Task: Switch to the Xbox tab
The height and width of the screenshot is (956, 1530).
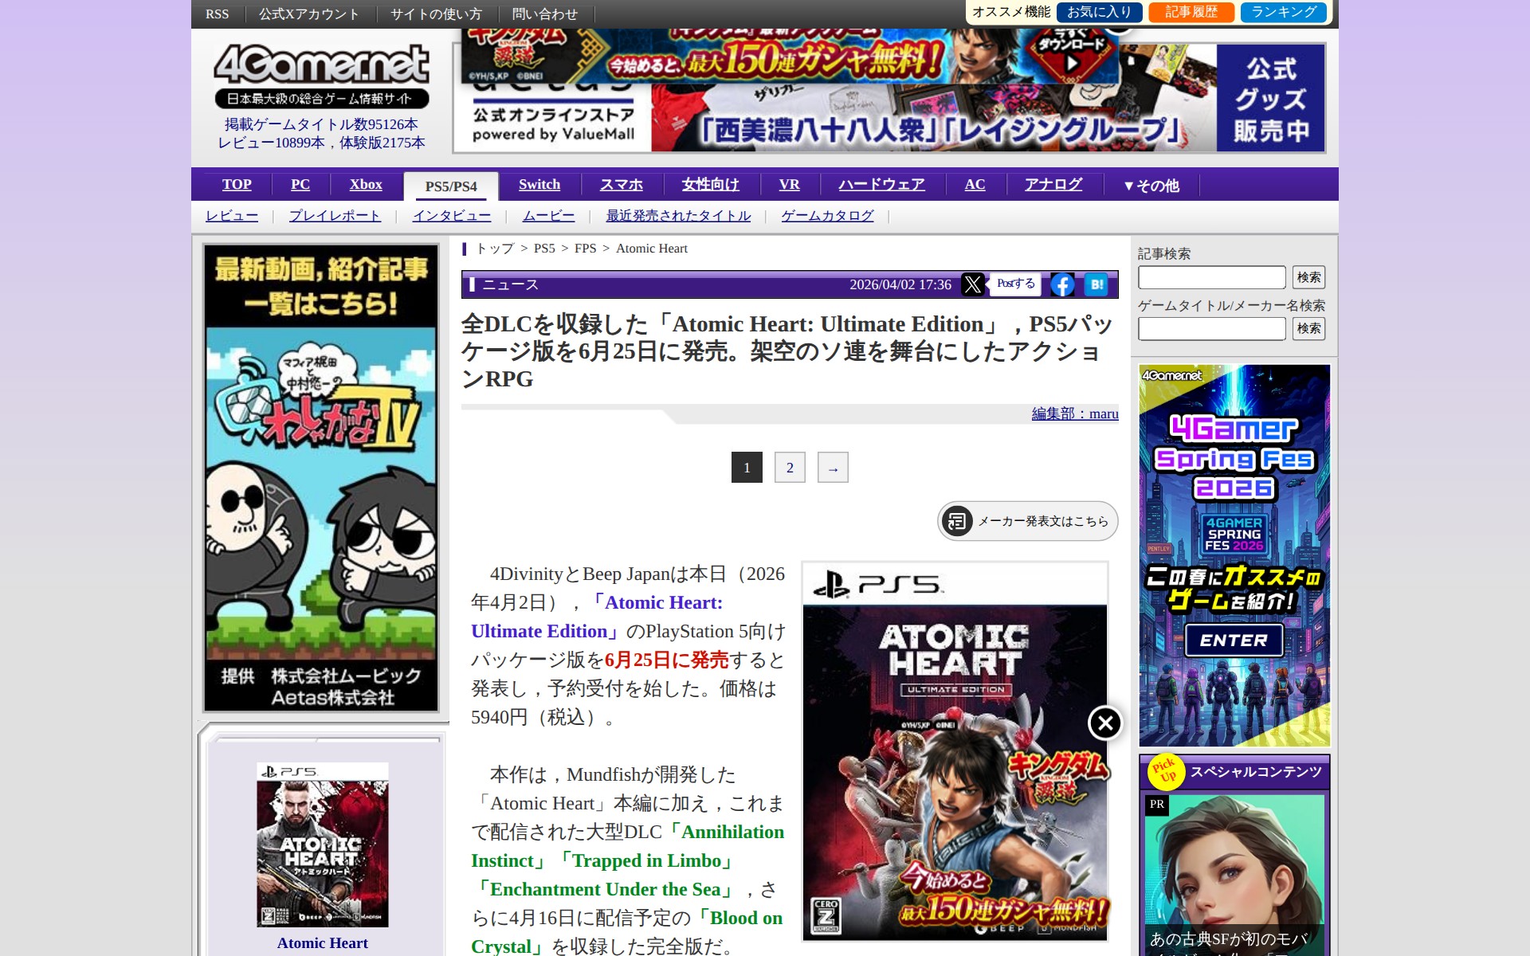Action: [x=366, y=184]
